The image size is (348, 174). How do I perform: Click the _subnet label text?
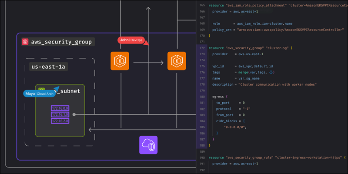click(x=69, y=91)
